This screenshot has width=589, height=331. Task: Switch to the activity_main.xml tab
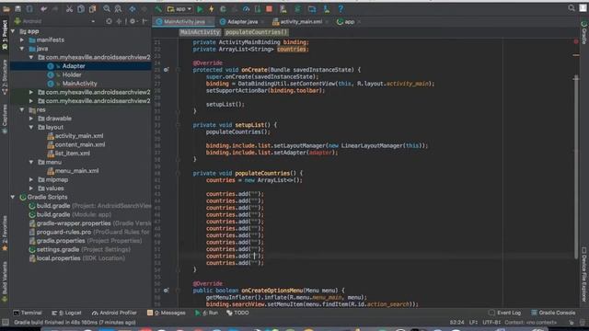point(301,22)
